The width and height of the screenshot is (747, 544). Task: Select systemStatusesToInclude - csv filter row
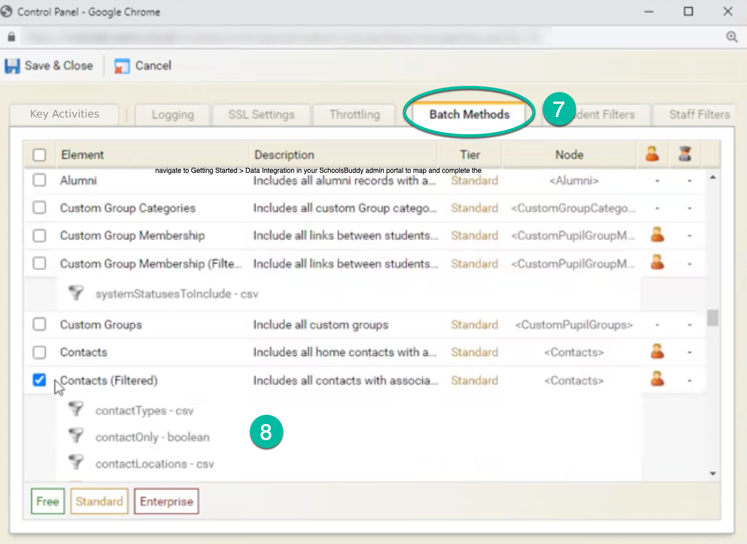(177, 294)
